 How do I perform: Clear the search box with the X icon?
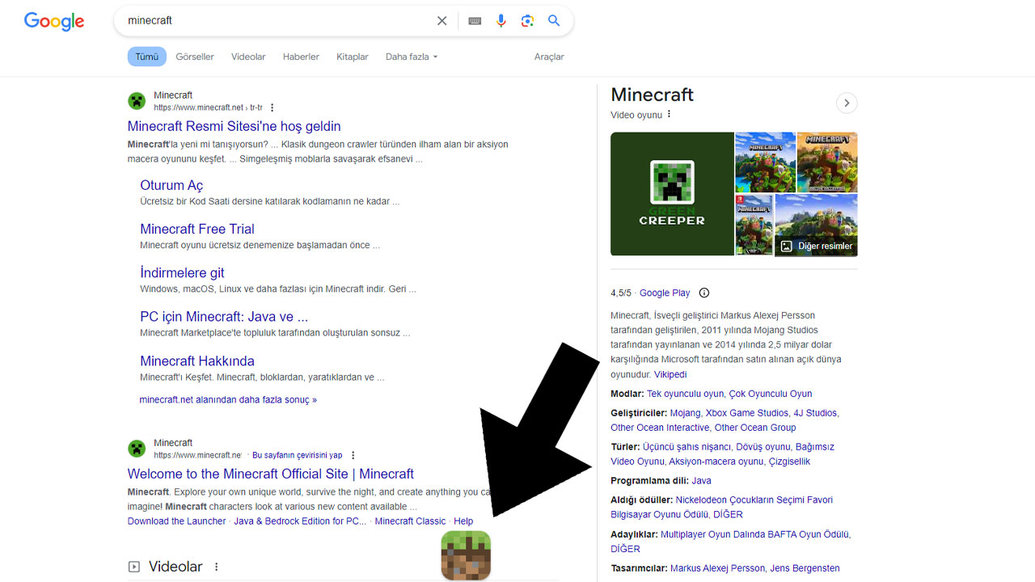[x=441, y=21]
